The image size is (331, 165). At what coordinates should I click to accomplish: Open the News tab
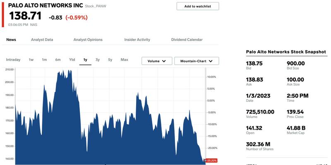pyautogui.click(x=11, y=40)
